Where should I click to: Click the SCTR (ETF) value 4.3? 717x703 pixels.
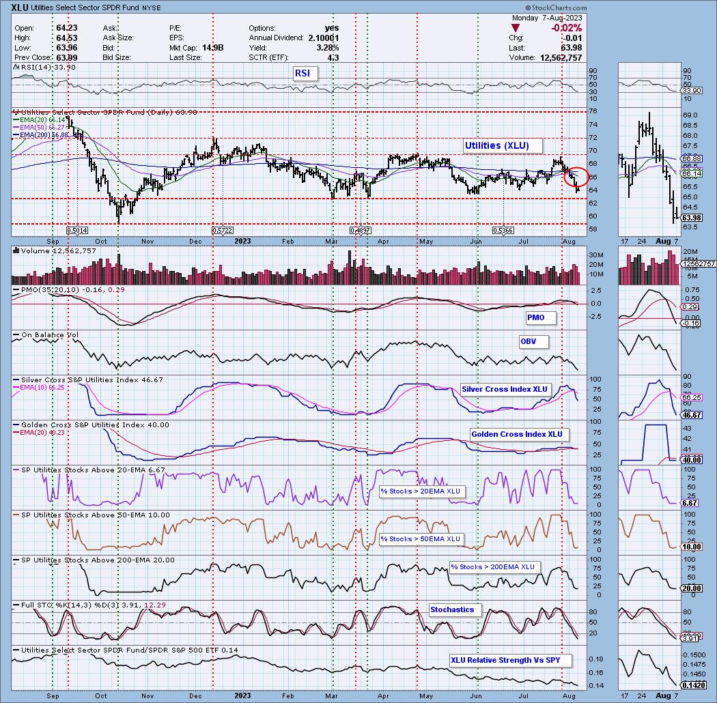click(x=333, y=58)
